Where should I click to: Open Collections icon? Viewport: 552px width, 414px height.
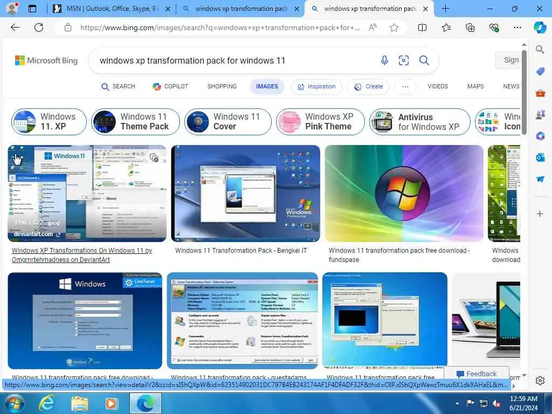pos(470,27)
